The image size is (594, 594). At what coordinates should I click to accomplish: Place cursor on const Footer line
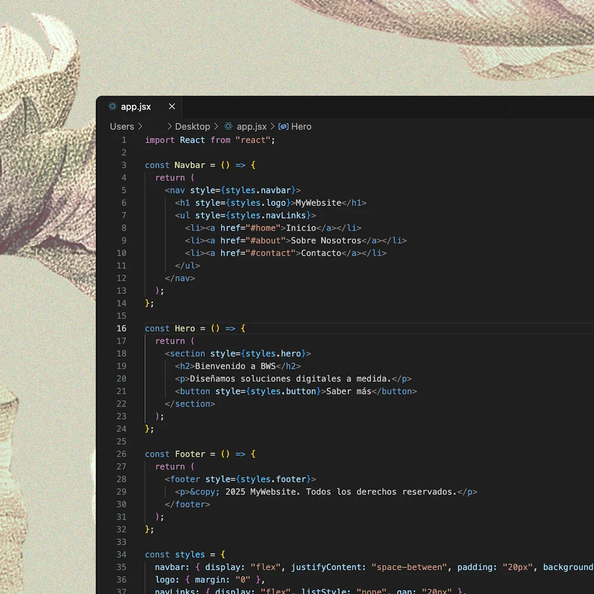[x=200, y=454]
